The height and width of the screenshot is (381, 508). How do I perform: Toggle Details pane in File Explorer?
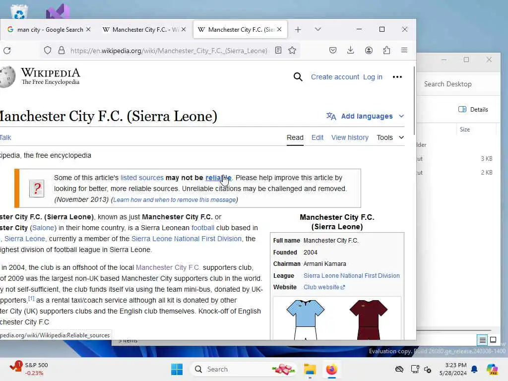pyautogui.click(x=473, y=110)
